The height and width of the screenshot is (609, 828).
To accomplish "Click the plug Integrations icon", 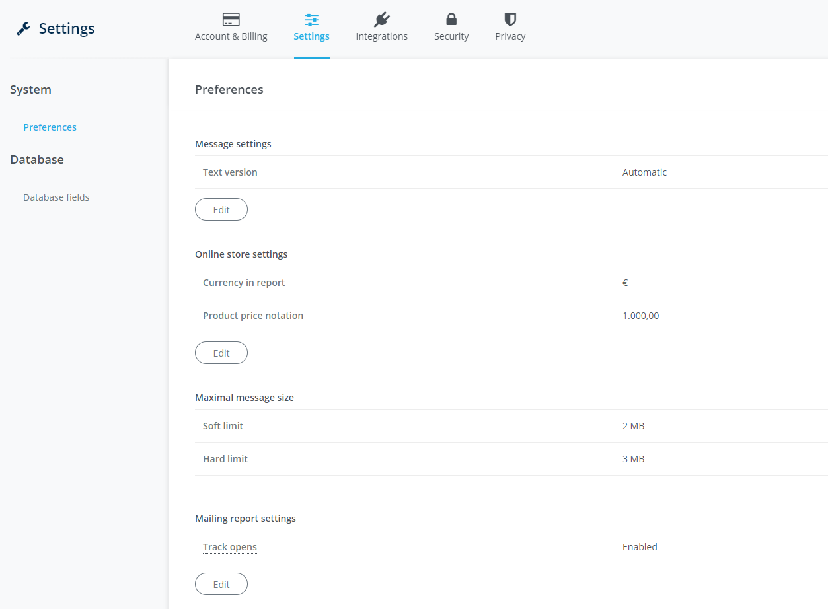I will click(382, 19).
